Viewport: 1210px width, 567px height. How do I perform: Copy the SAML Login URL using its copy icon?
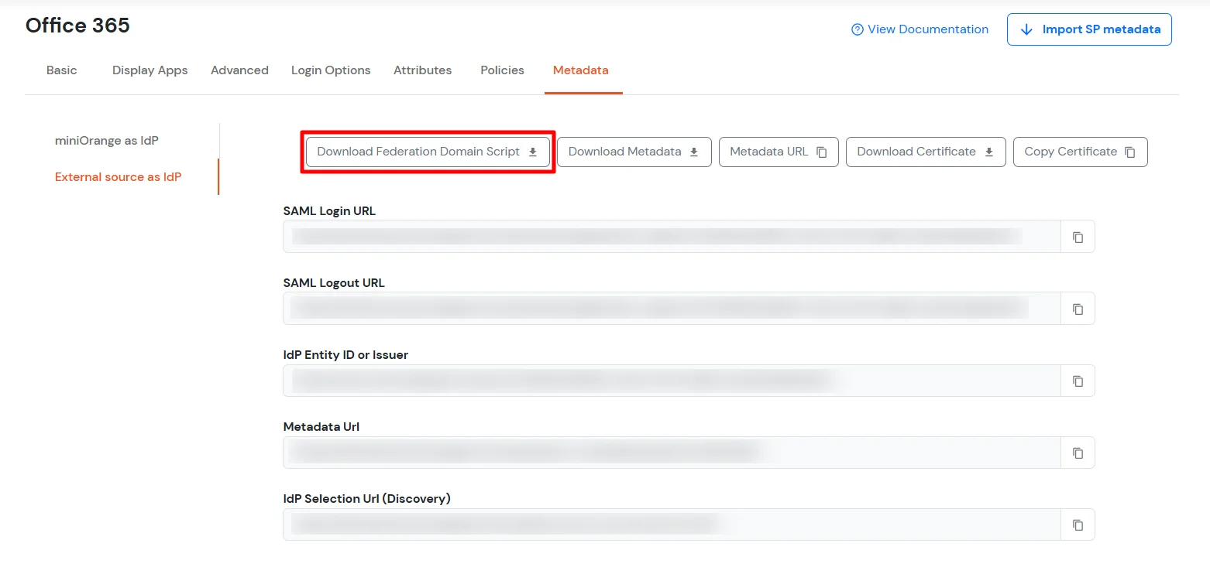tap(1078, 236)
